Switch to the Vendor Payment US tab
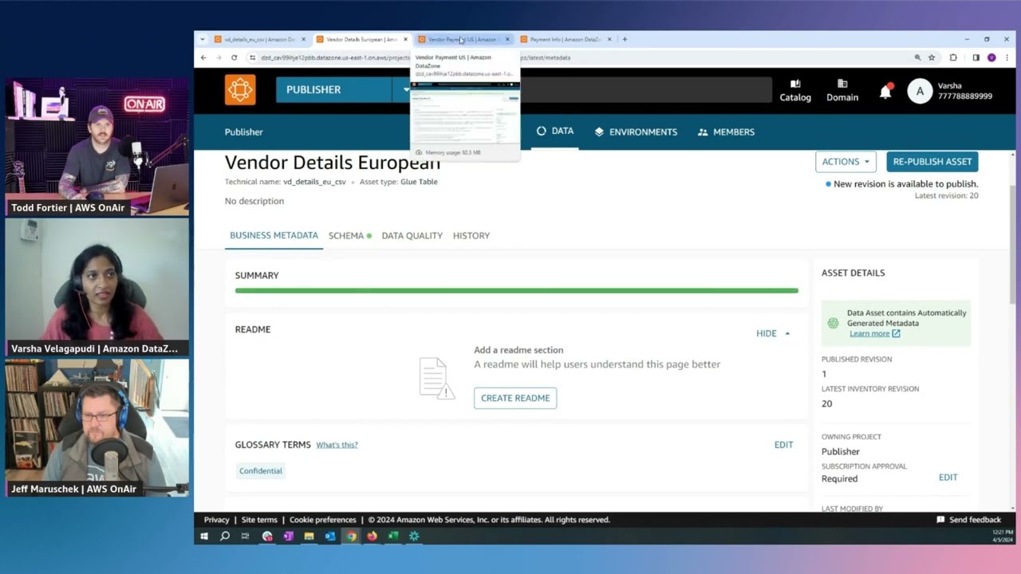The height and width of the screenshot is (574, 1021). point(463,39)
